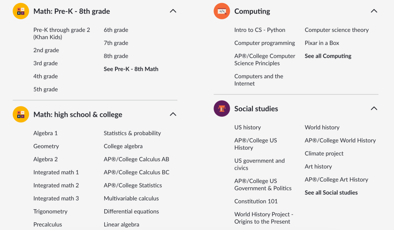
Task: Click the Math Pre-K - 8th grade icon
Action: click(x=21, y=11)
